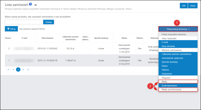Enable the Błędy column option
Screen dimensions: 201x110
[x=178, y=82]
